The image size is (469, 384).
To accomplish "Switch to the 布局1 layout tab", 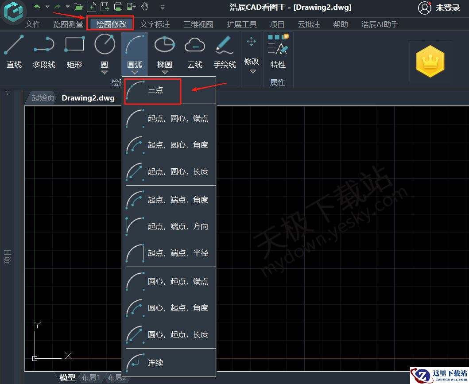I will (x=91, y=377).
